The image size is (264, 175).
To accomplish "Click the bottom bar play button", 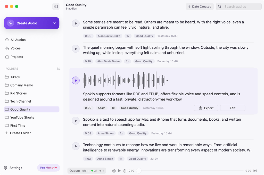I will (119, 171).
